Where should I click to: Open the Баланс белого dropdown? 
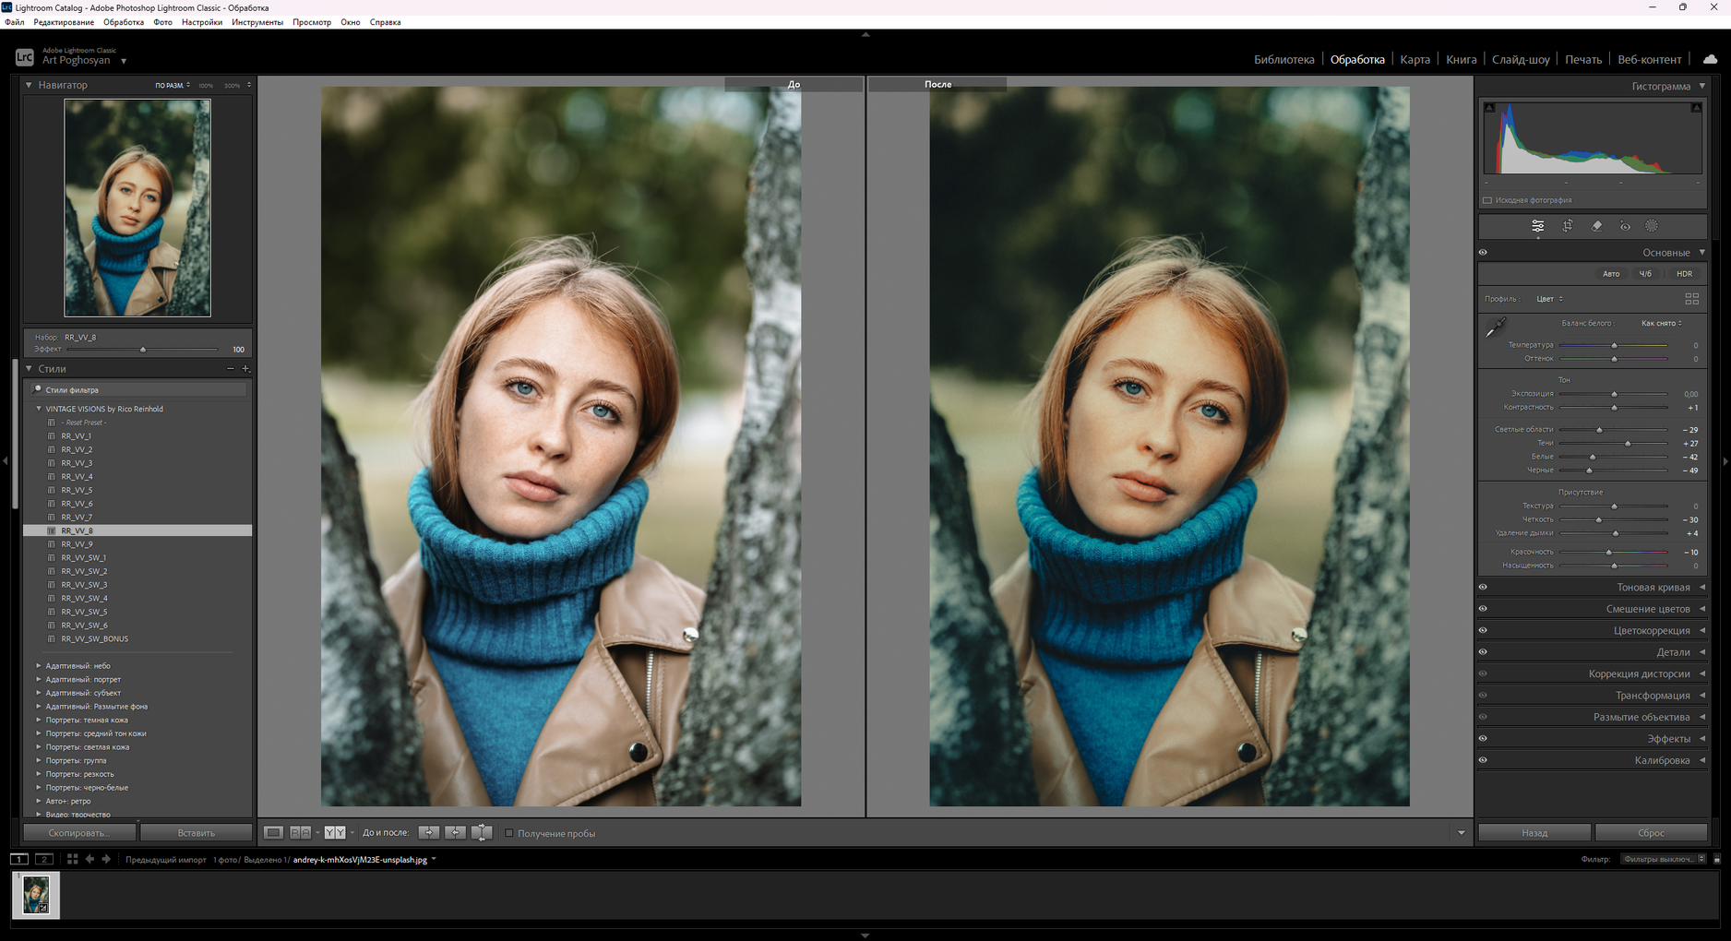(x=1661, y=324)
